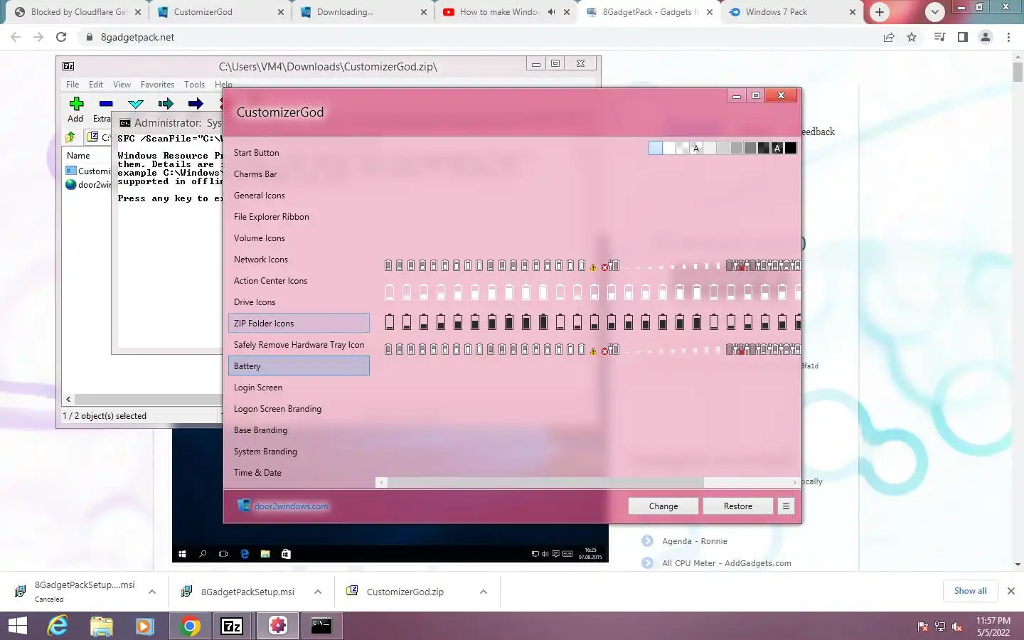Open the Favorites menu in 7-Zip

157,85
